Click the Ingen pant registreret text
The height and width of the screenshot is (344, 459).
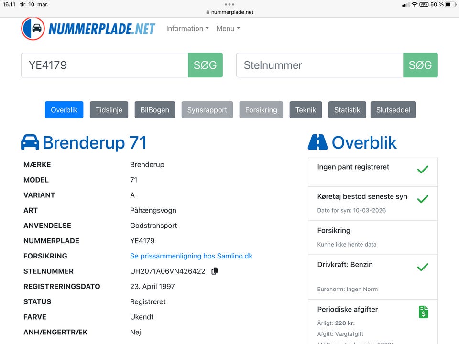click(353, 167)
